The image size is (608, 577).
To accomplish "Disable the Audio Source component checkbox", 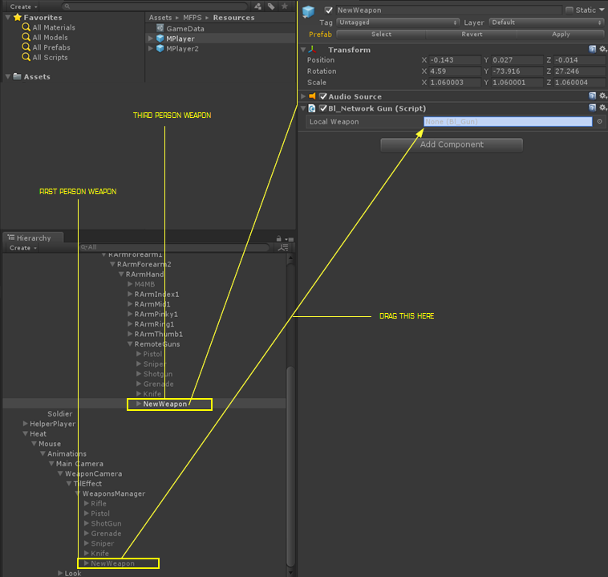I will [x=323, y=96].
